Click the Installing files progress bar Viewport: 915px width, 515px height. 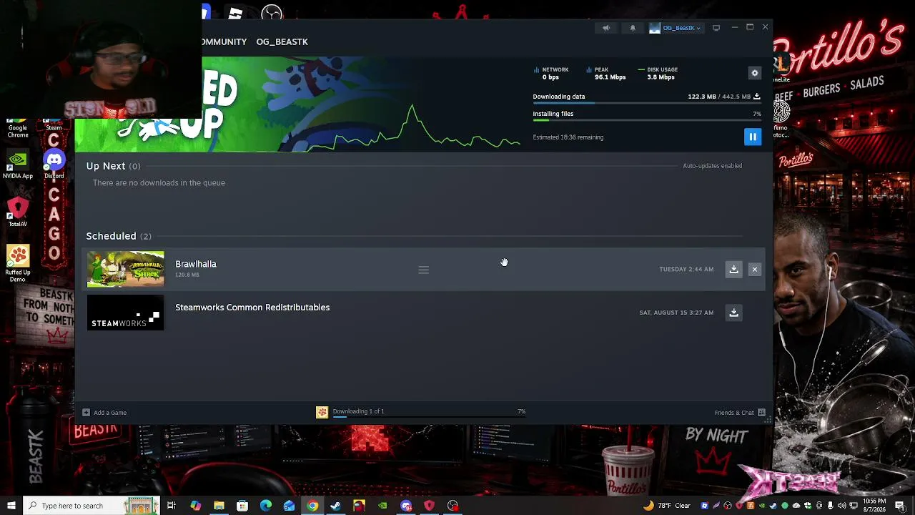pyautogui.click(x=647, y=121)
